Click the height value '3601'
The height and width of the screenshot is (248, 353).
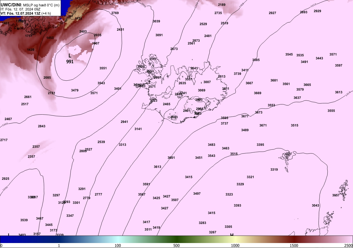point(171,158)
